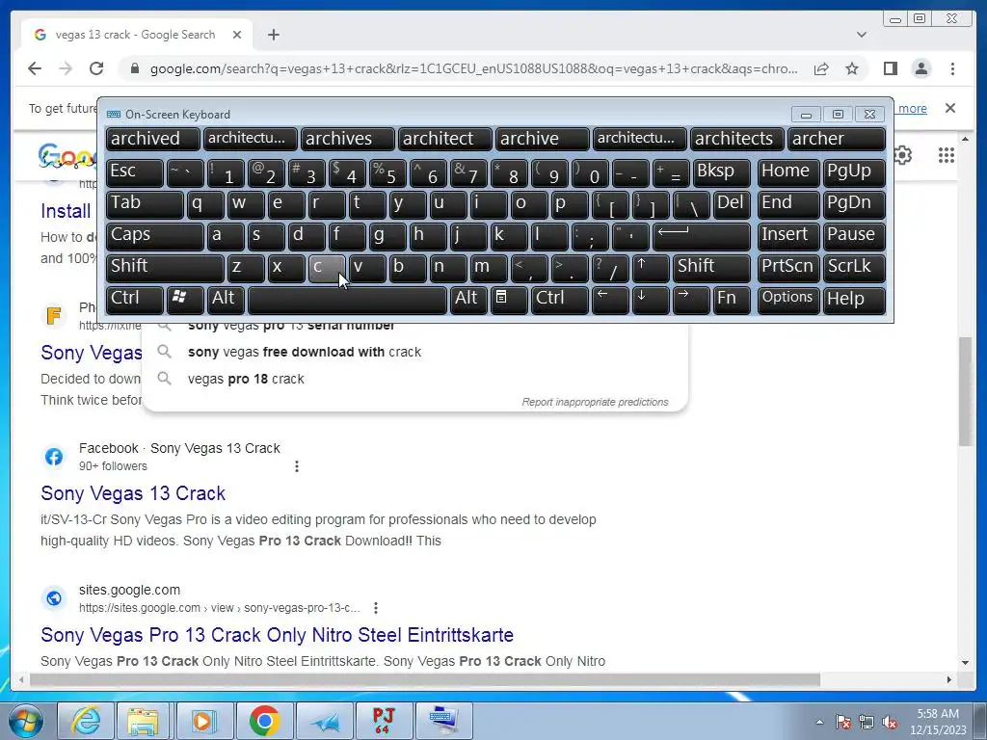The width and height of the screenshot is (987, 740).
Task: Bookmark this page with the star
Action: pos(852,68)
